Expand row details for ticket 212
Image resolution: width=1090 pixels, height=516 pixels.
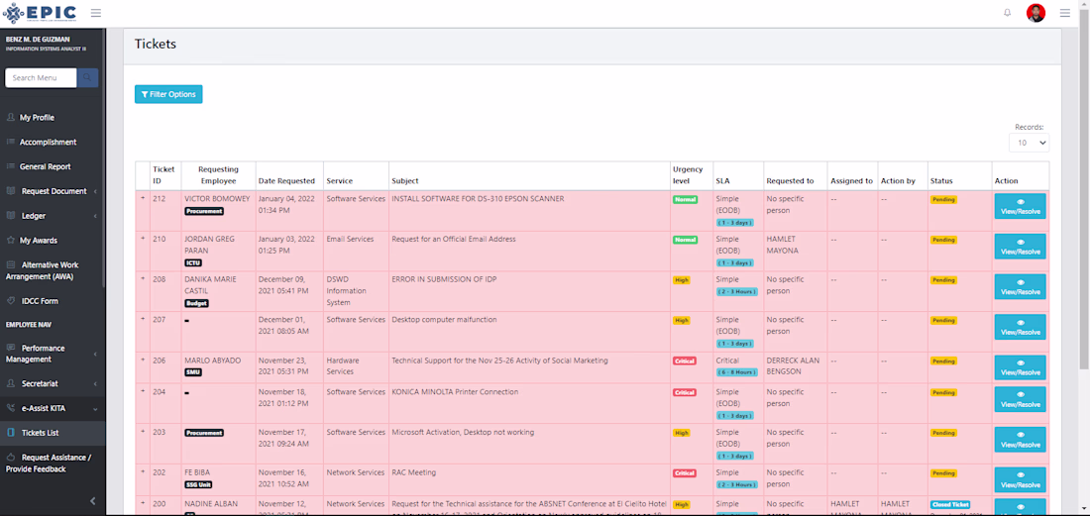(143, 199)
